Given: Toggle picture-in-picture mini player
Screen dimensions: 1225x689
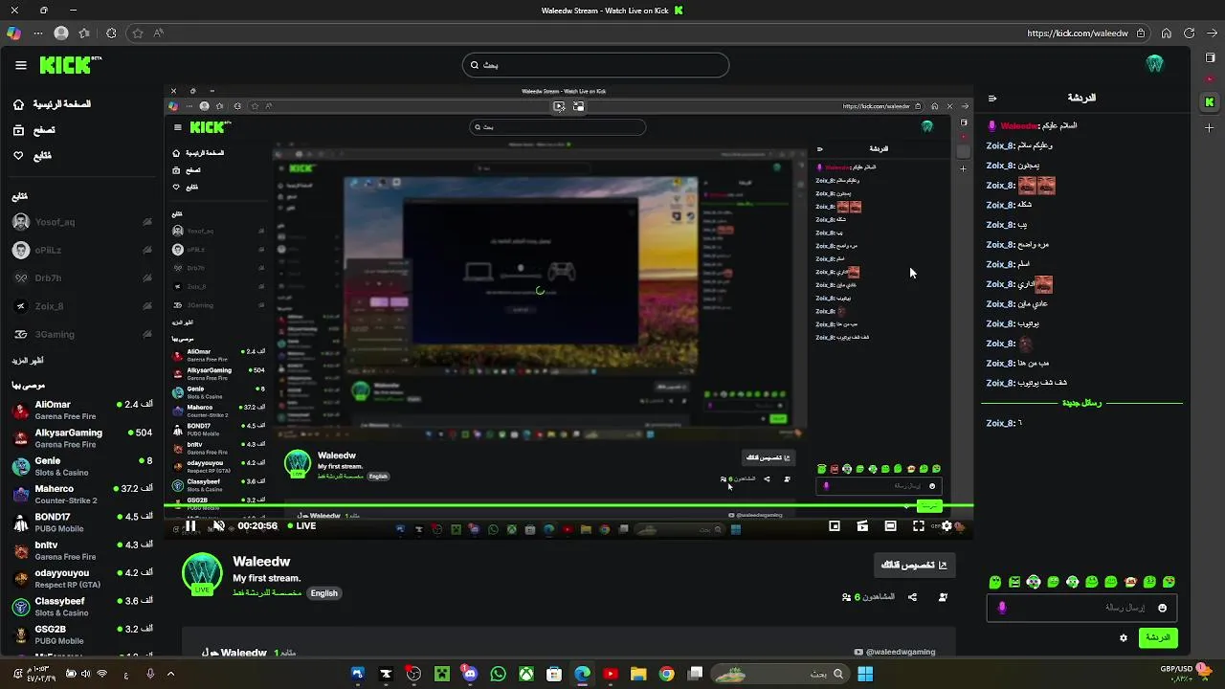Looking at the screenshot, I should click(x=835, y=525).
